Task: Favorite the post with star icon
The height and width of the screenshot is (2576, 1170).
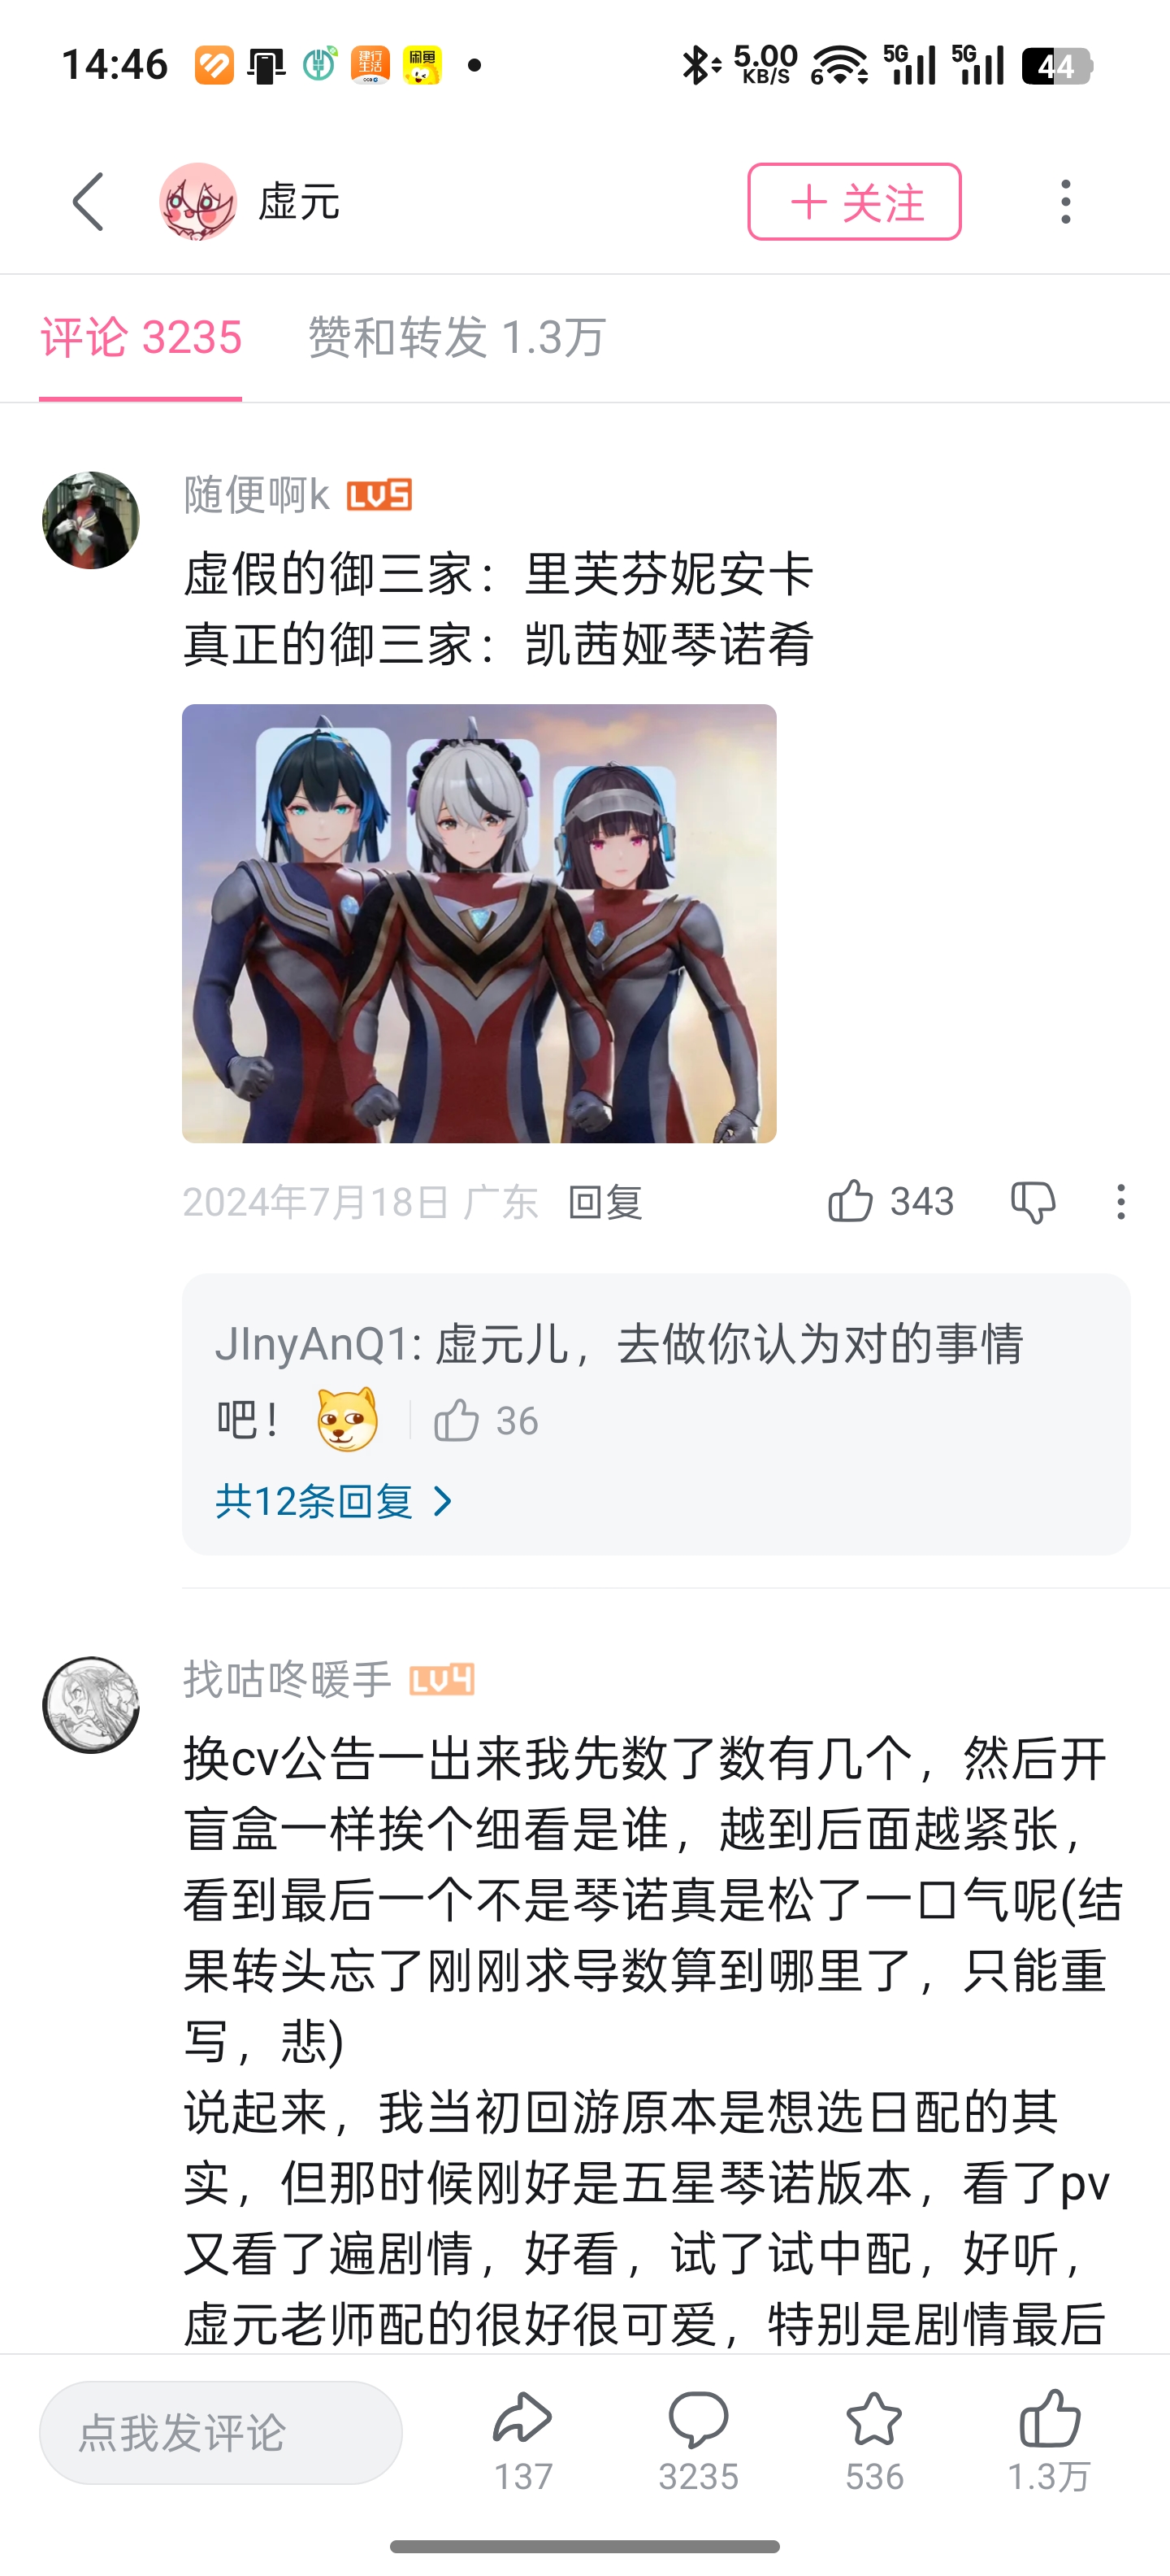Action: coord(874,2420)
